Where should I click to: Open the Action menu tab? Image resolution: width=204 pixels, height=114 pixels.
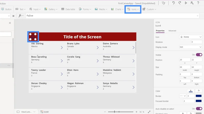pyautogui.click(x=3, y=4)
